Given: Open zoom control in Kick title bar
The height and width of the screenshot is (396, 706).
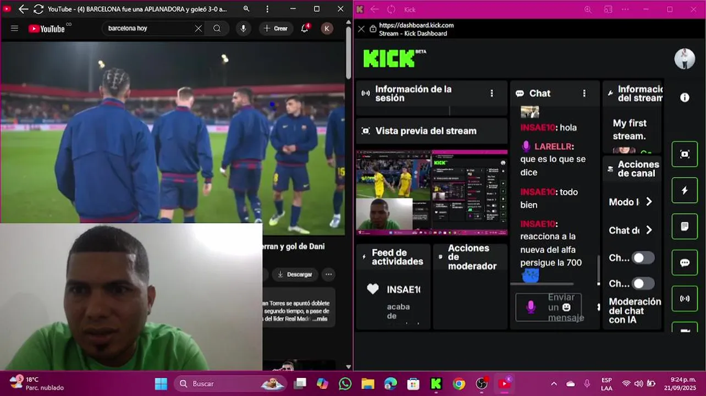Looking at the screenshot, I should point(588,9).
